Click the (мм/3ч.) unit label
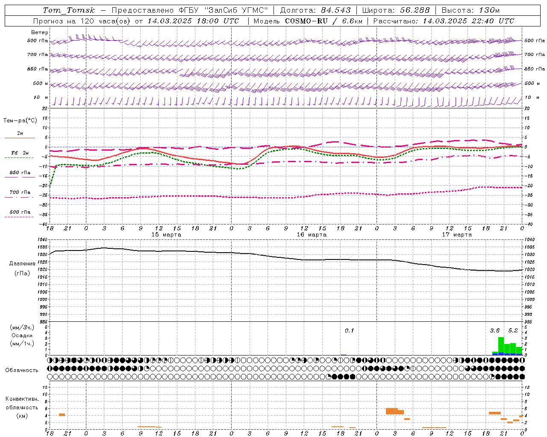This screenshot has width=547, height=437. [x=22, y=328]
